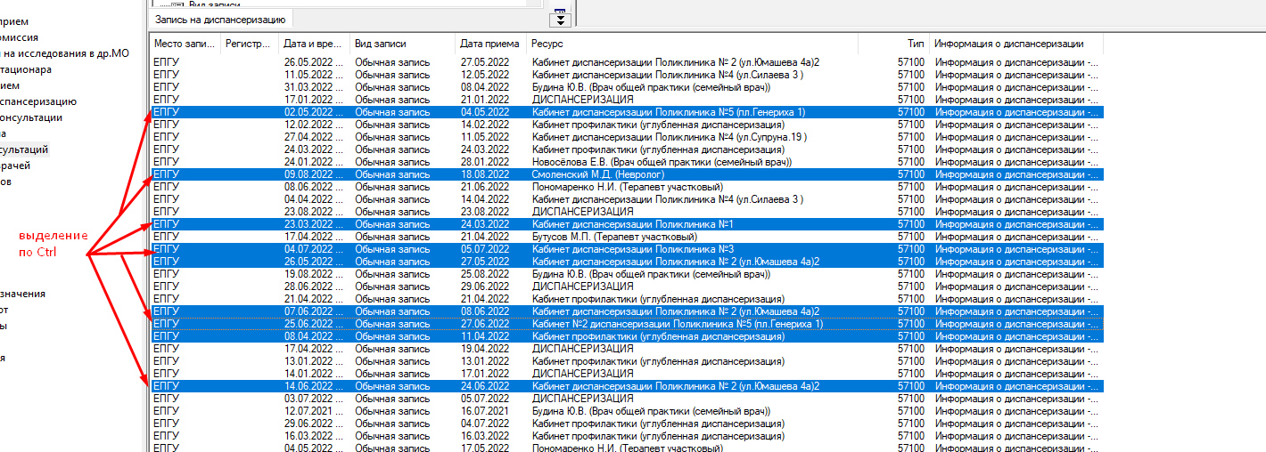
Task: Click the Тип column header
Action: tap(893, 44)
